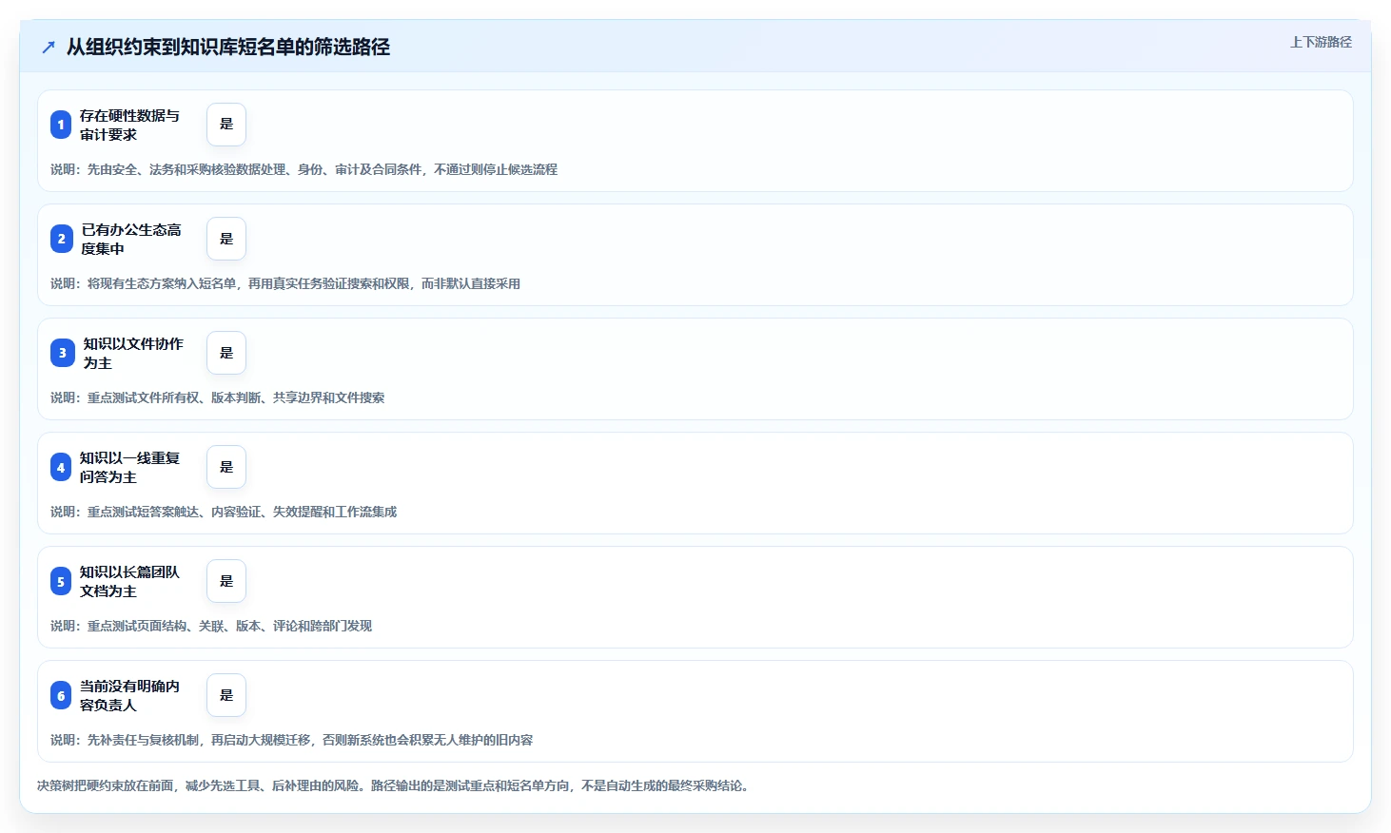
Task: Choose 是 for 知识以长篇团队文档为主
Action: pos(226,581)
